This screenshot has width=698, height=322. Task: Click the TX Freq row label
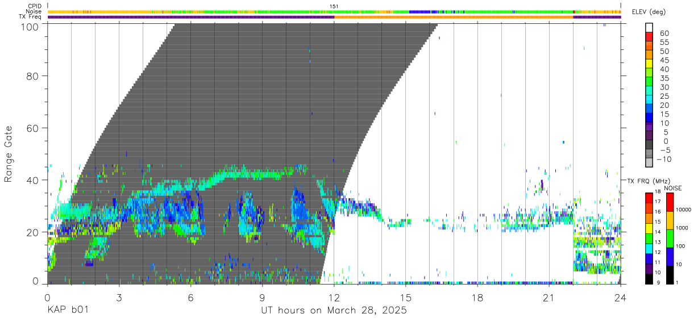[31, 16]
